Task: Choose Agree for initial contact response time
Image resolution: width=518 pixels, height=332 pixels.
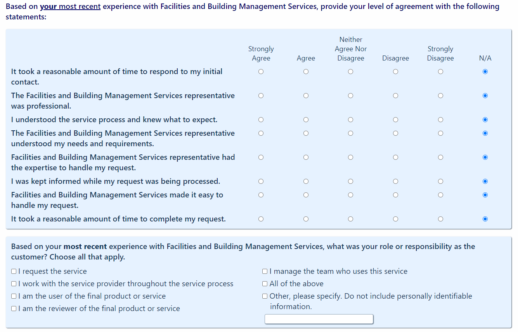Action: tap(306, 72)
